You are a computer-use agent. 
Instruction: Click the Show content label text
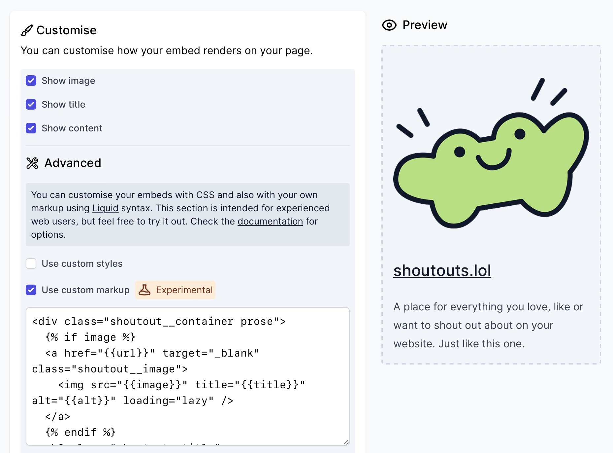[x=72, y=128]
